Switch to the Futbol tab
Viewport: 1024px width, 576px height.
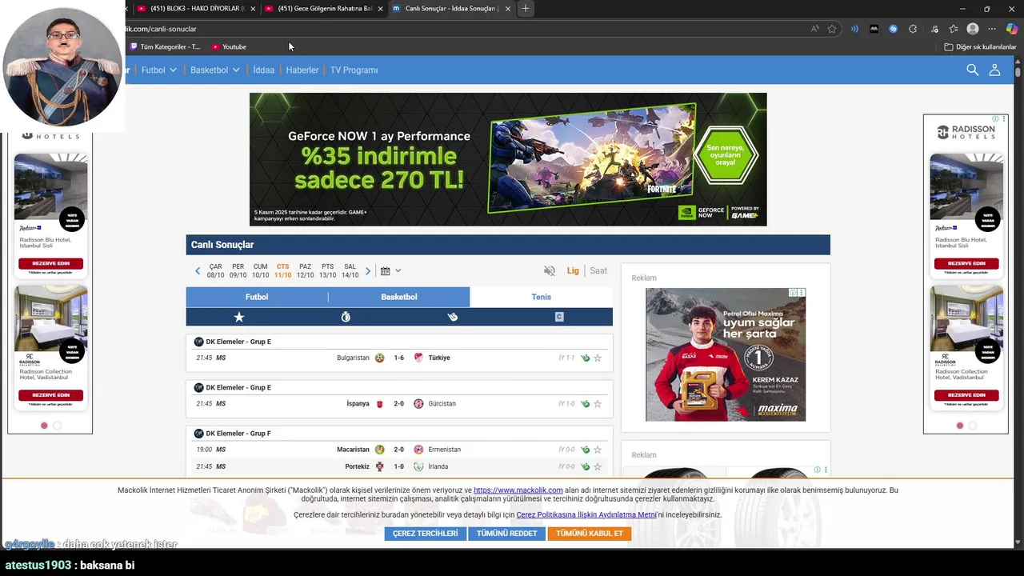(257, 297)
